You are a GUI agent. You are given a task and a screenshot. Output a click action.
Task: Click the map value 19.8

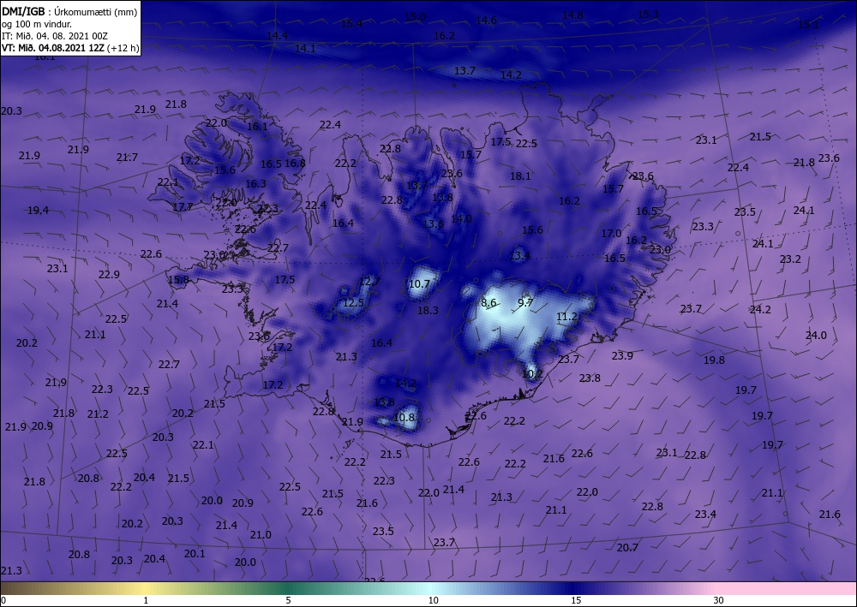pos(714,360)
